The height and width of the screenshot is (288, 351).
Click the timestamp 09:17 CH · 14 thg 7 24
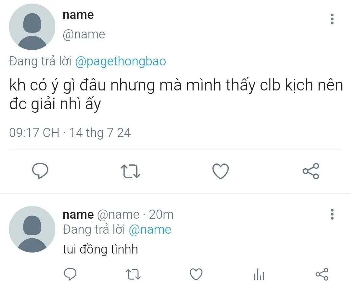coord(70,133)
